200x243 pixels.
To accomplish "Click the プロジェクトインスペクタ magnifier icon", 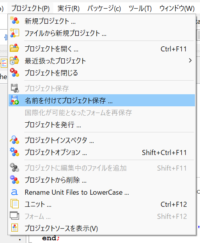I will point(14,140).
